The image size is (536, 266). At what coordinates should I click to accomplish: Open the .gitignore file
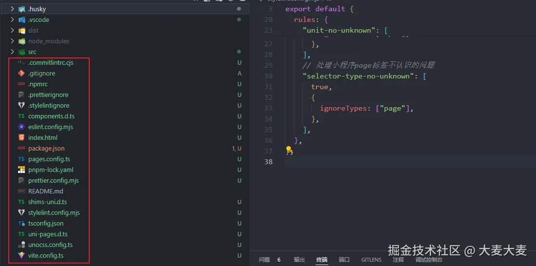pos(42,74)
